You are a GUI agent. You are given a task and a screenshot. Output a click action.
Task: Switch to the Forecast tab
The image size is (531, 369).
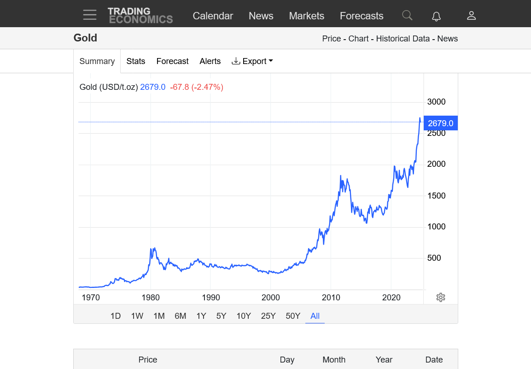[172, 61]
